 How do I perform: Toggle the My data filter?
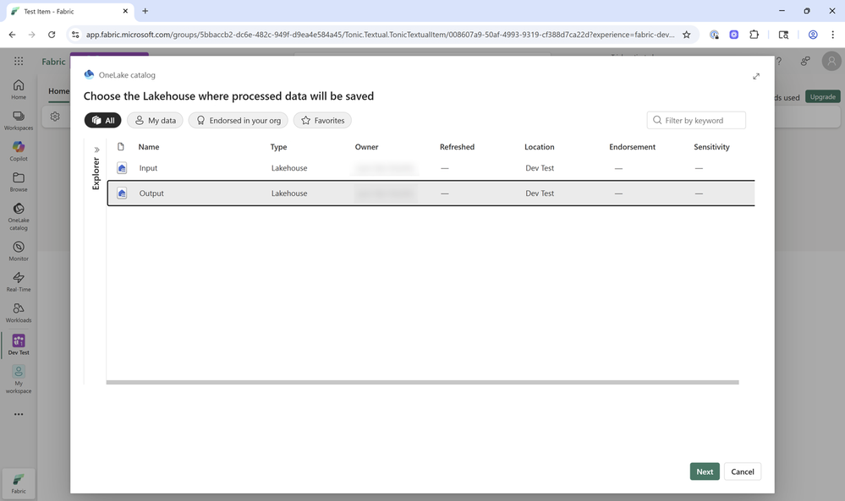pos(155,121)
